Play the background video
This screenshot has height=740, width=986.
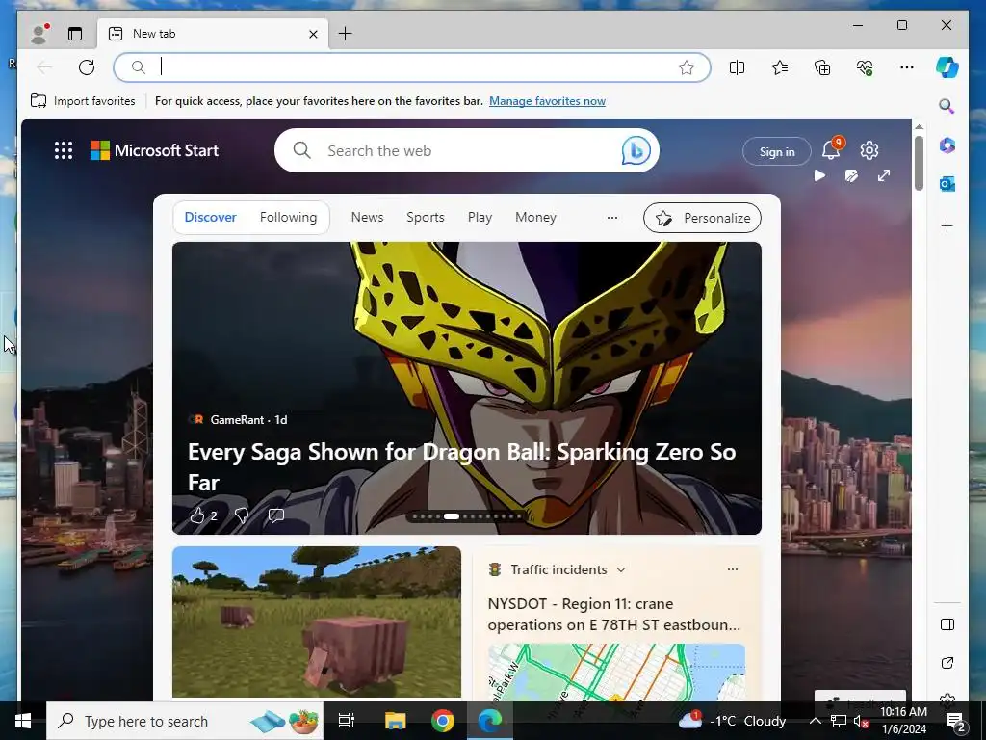click(819, 175)
